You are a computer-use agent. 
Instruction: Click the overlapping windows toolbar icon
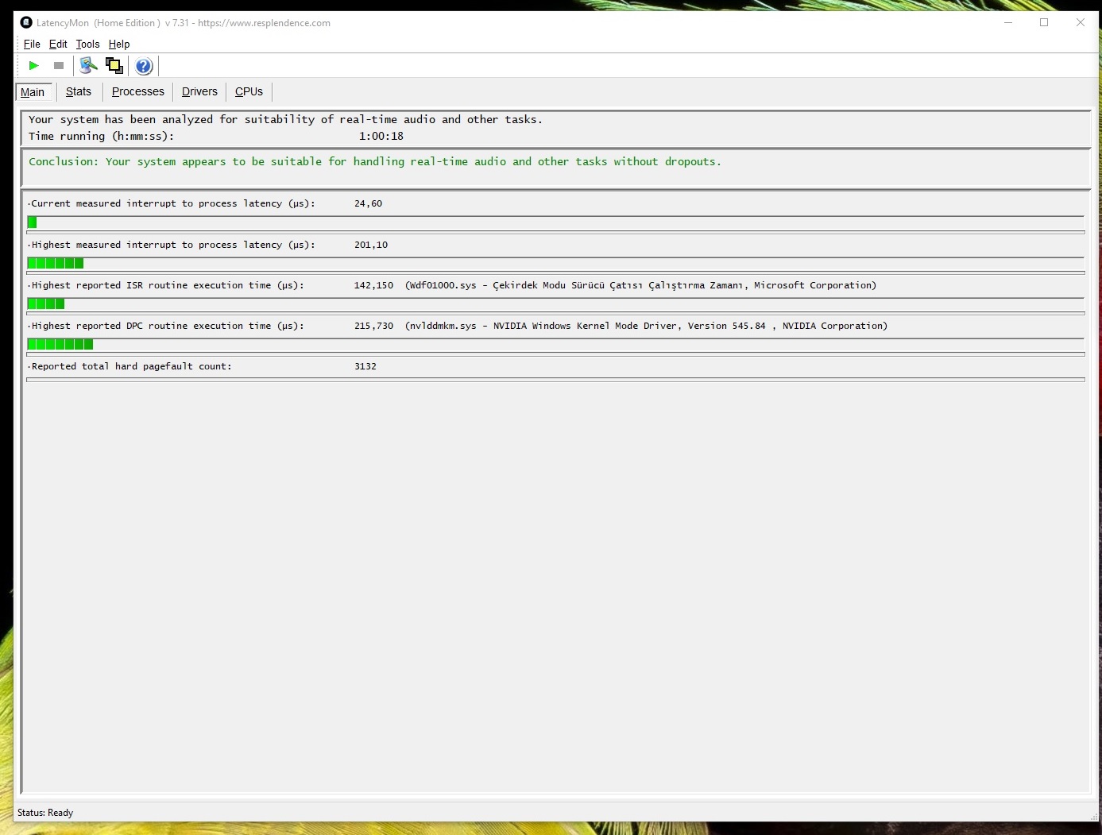(x=114, y=66)
